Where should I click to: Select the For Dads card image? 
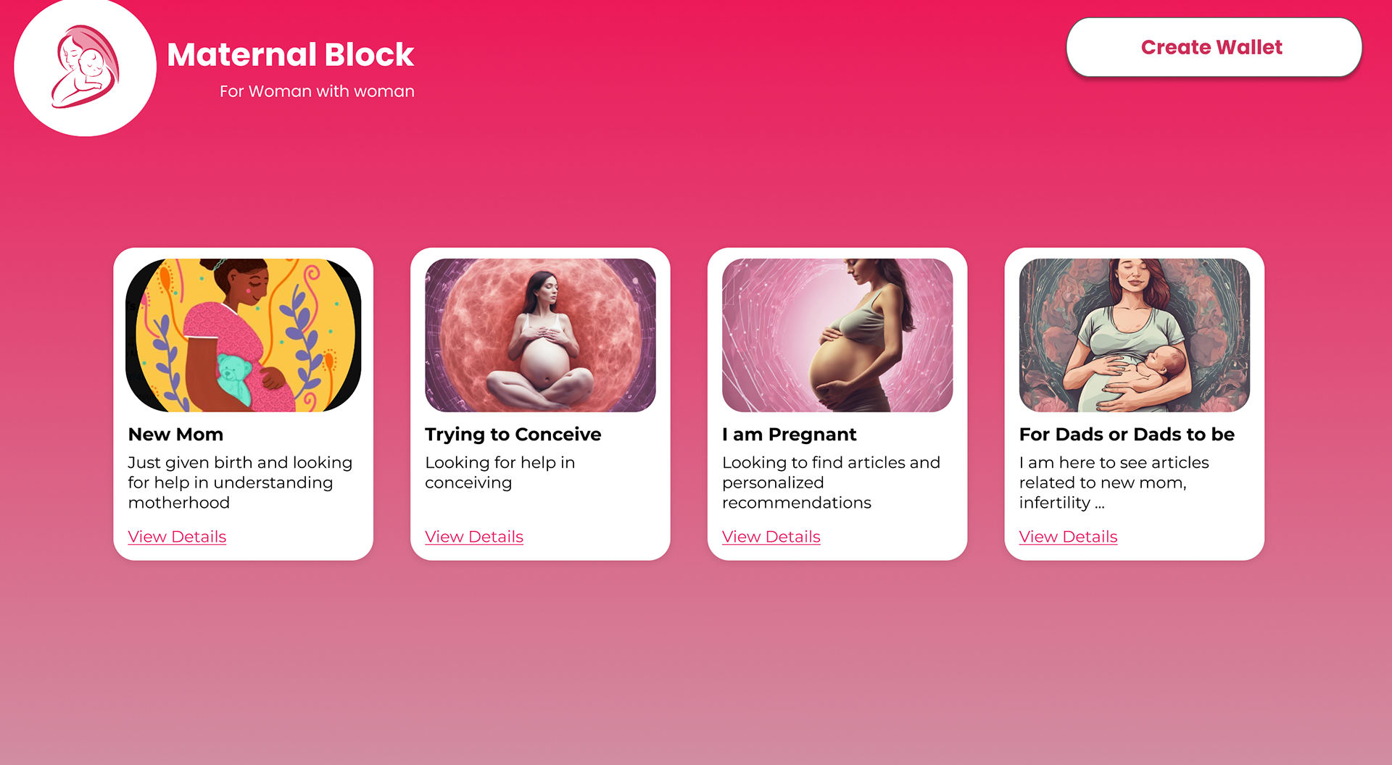pos(1135,335)
